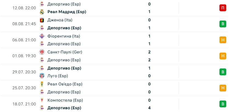The image size is (229, 112).
Task: Select the 25.07. 20:30 match row
Action: pyautogui.click(x=114, y=88)
